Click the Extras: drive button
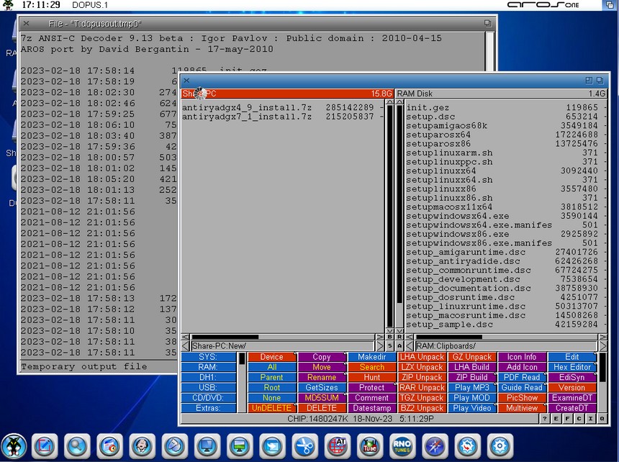Screen dimensions: 619x462 click(208, 408)
